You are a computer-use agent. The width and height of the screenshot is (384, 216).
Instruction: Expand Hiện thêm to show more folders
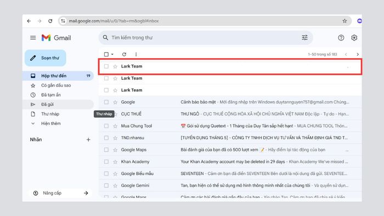click(50, 123)
